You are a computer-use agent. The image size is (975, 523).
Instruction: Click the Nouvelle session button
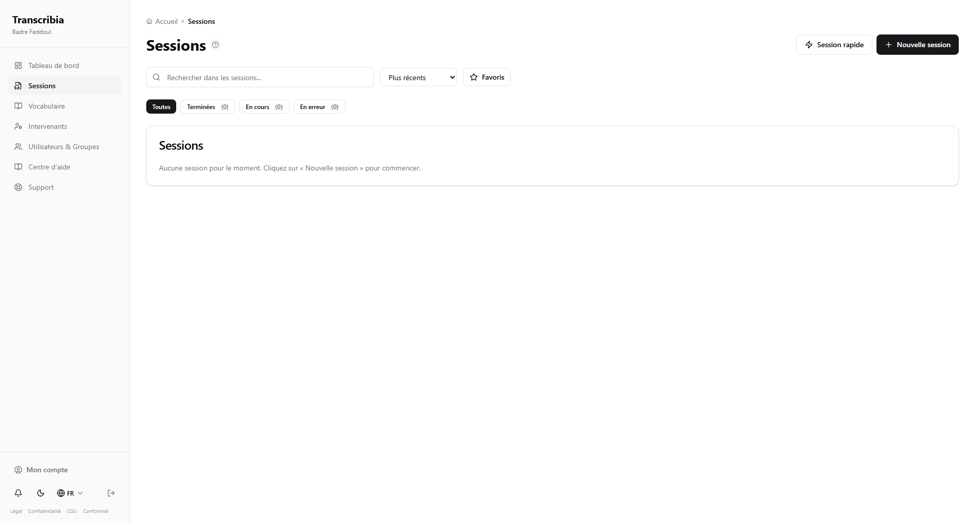(x=917, y=45)
